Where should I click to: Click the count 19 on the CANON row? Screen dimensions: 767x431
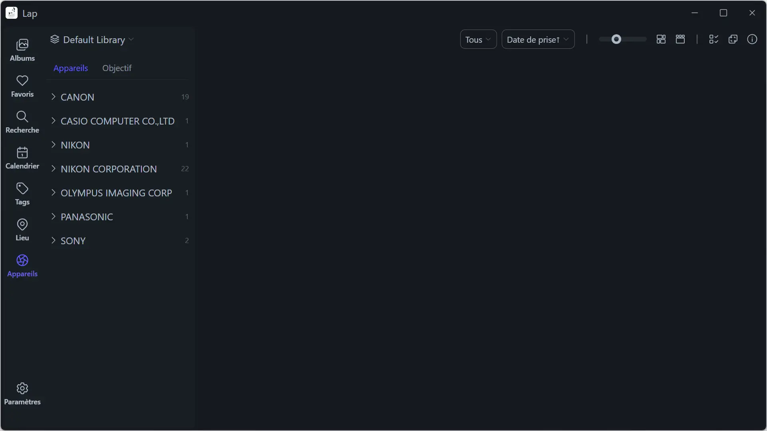[x=185, y=97]
